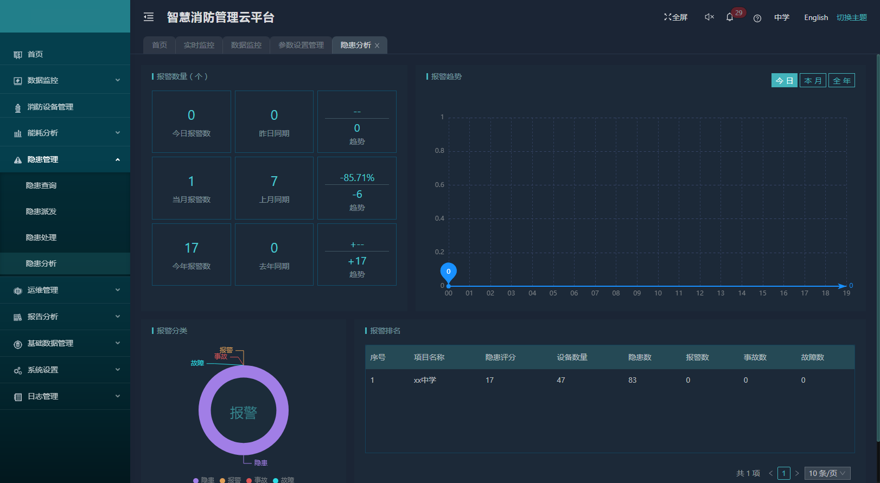
Task: Click the 日志管理 log icon
Action: pyautogui.click(x=18, y=397)
